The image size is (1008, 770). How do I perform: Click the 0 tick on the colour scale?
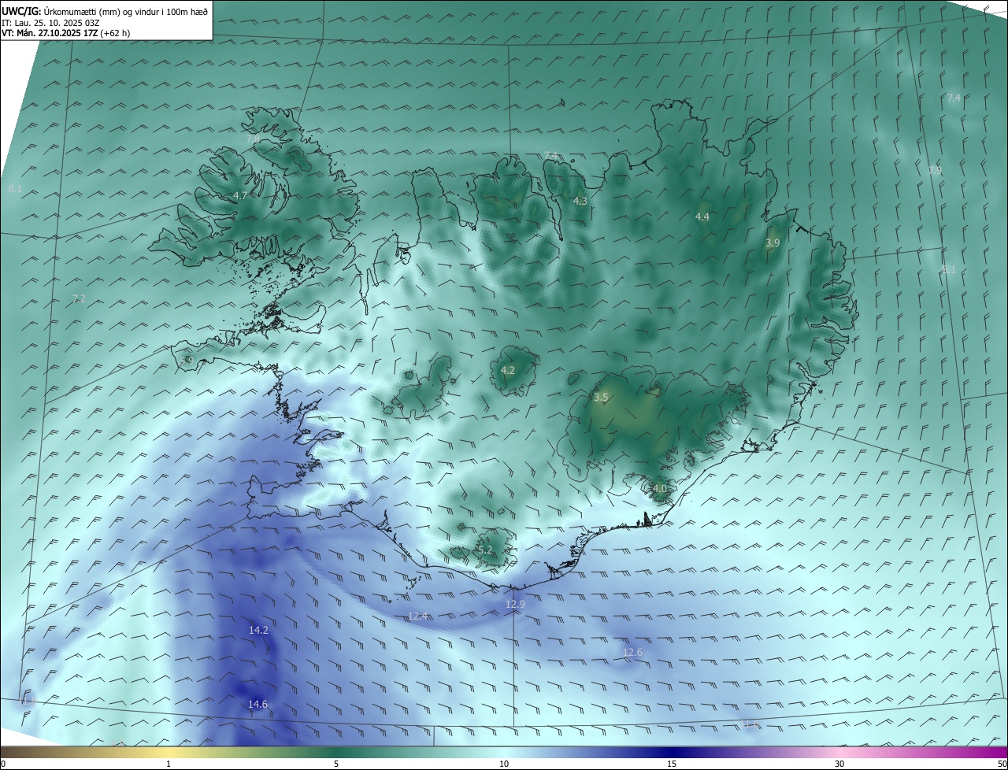tap(3, 764)
